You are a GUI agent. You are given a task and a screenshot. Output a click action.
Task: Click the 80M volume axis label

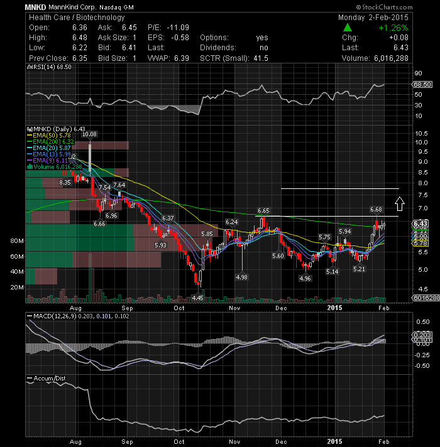click(17, 241)
